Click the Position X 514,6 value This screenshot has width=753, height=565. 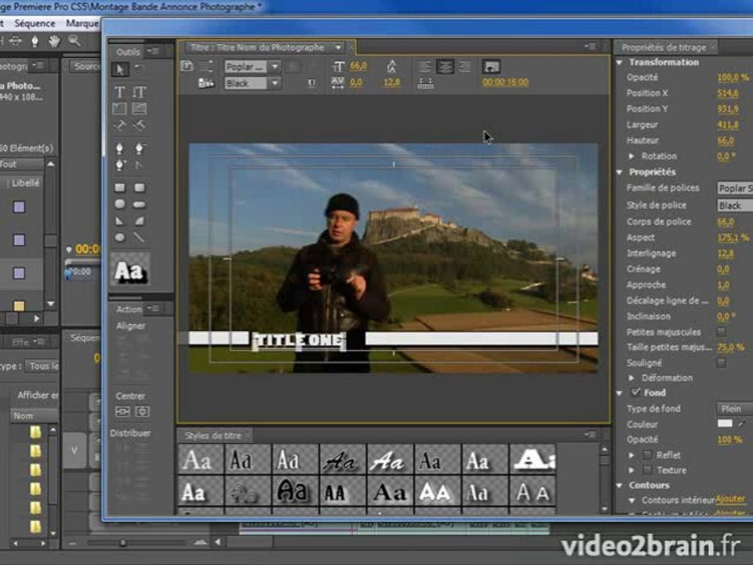pos(728,93)
